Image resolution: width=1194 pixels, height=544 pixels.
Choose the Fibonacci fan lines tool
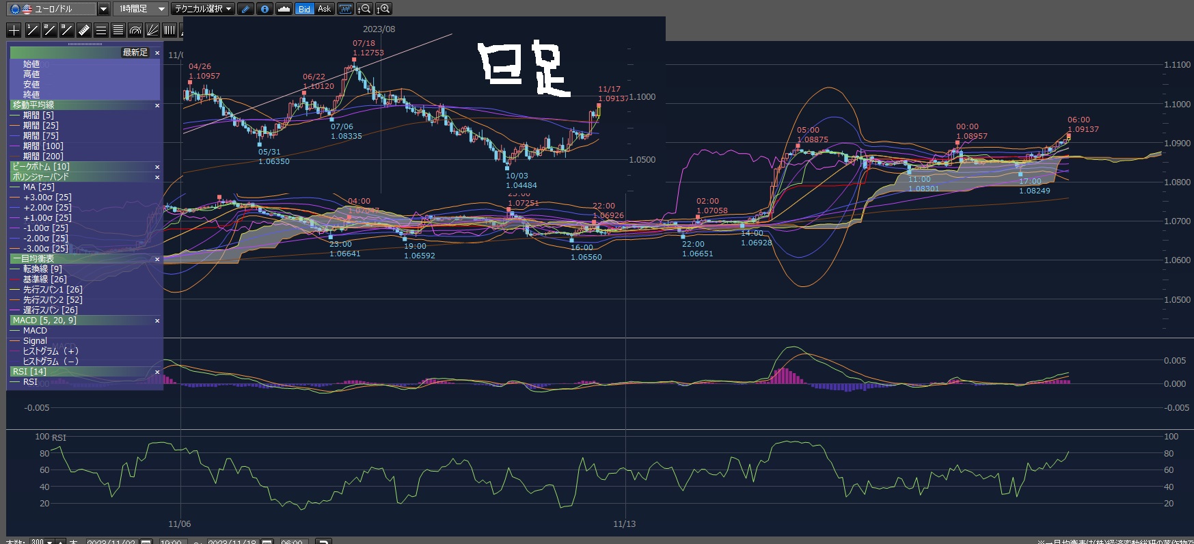[152, 30]
